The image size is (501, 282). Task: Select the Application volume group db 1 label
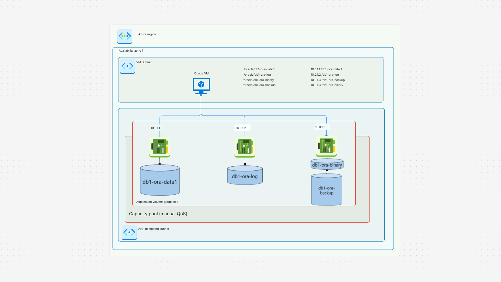coord(157,202)
